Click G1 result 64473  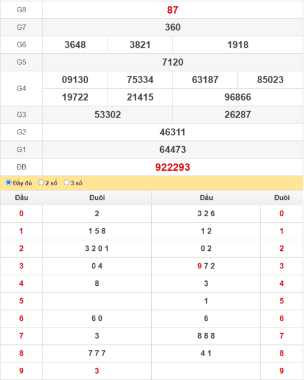tap(172, 150)
